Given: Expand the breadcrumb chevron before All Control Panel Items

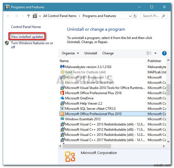Looking at the screenshot, I should pos(40,16).
